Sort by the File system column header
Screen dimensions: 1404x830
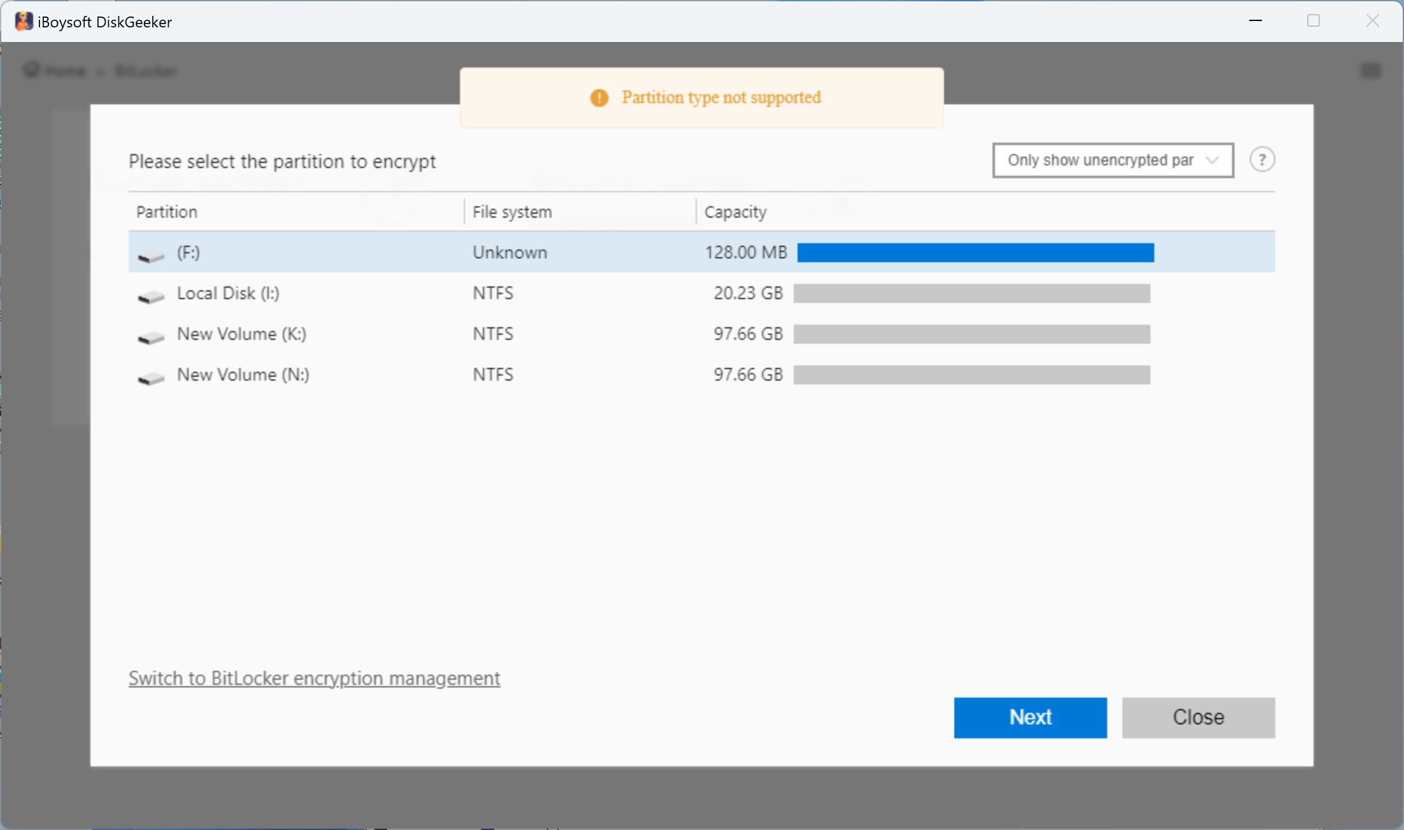[512, 212]
